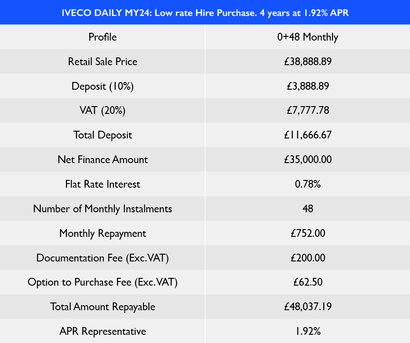Select the Net Finance Amount label
Screen dimensions: 410x343
pyautogui.click(x=102, y=160)
